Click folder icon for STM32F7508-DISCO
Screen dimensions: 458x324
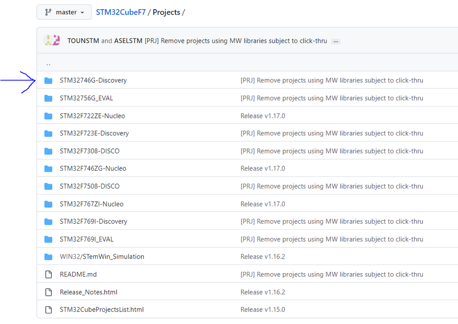(48, 186)
